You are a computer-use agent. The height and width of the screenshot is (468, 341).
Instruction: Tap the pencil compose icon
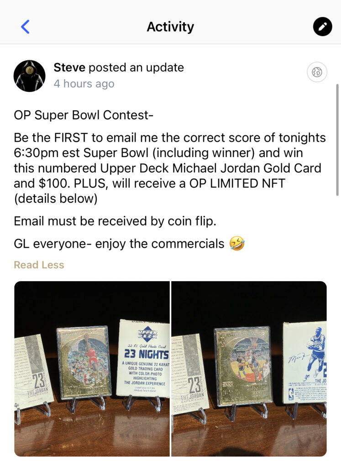click(322, 27)
